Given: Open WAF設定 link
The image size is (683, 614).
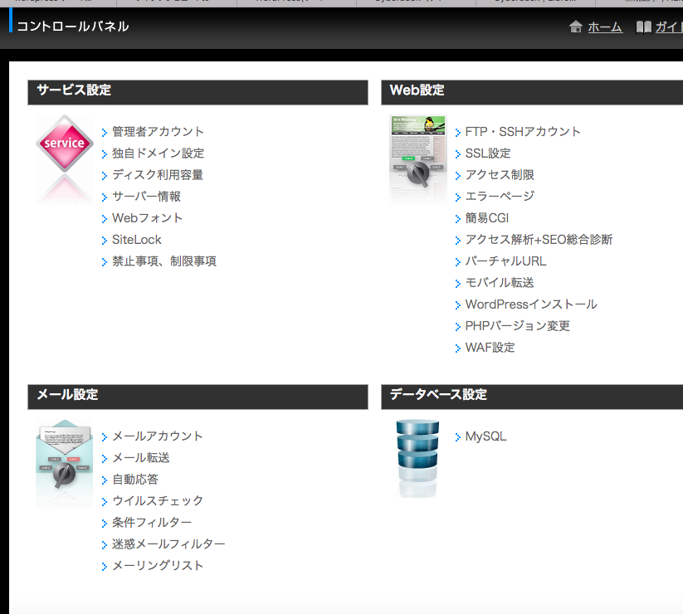Looking at the screenshot, I should click(x=490, y=348).
